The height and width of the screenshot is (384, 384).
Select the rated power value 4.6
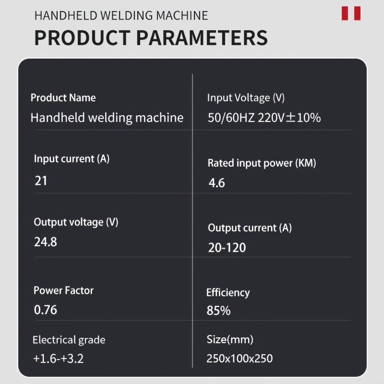point(216,183)
